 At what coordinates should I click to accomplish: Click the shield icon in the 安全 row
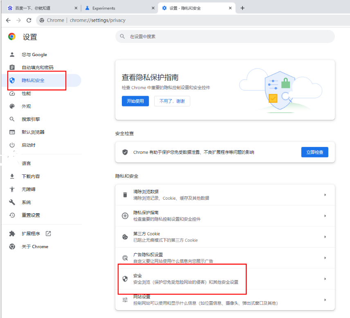click(125, 279)
